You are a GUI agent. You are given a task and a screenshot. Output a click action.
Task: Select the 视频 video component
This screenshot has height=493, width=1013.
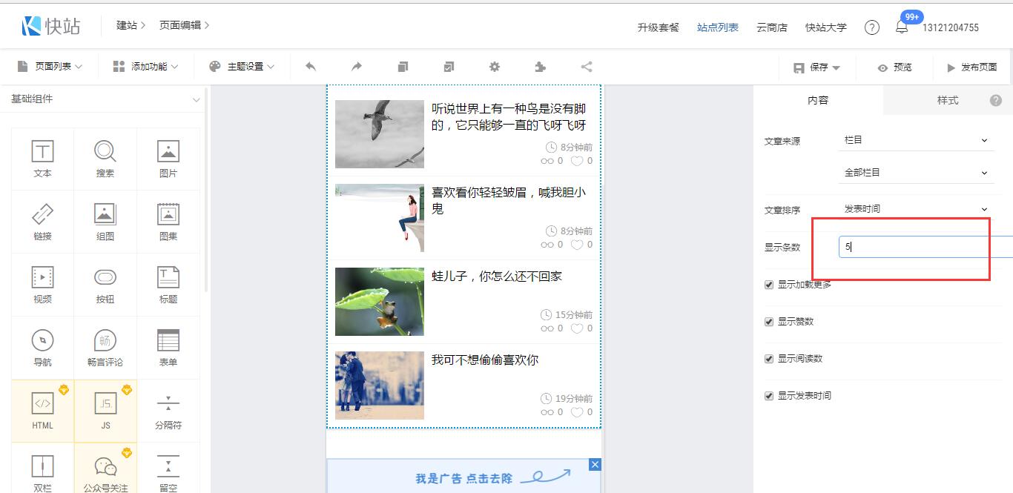coord(42,285)
